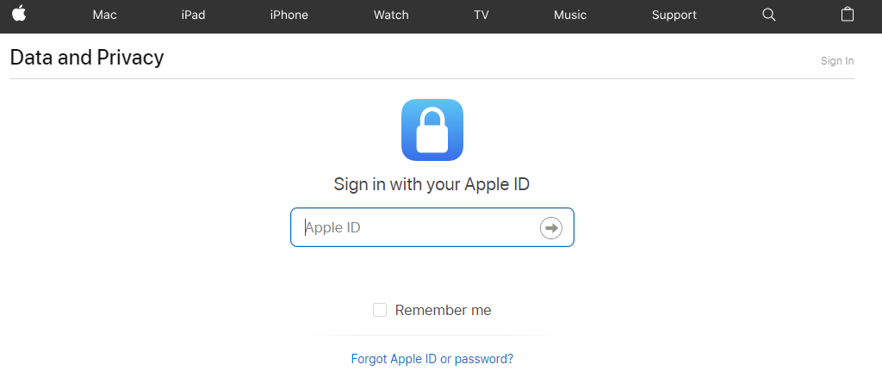Click the Sign in with your Apple ID heading
Image resolution: width=882 pixels, height=377 pixels.
(x=432, y=184)
